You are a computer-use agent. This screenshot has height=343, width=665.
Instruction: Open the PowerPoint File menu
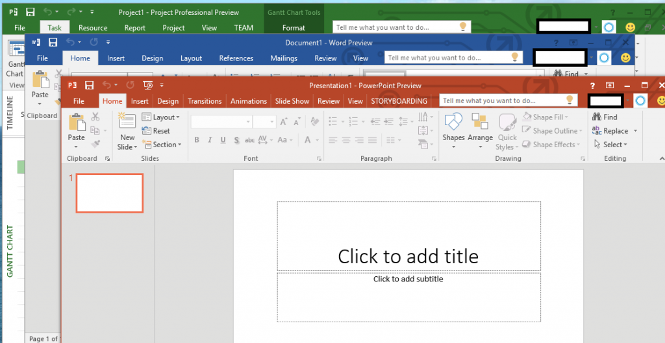[79, 101]
